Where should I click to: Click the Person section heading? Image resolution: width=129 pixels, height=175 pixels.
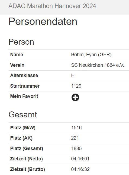point(21,42)
